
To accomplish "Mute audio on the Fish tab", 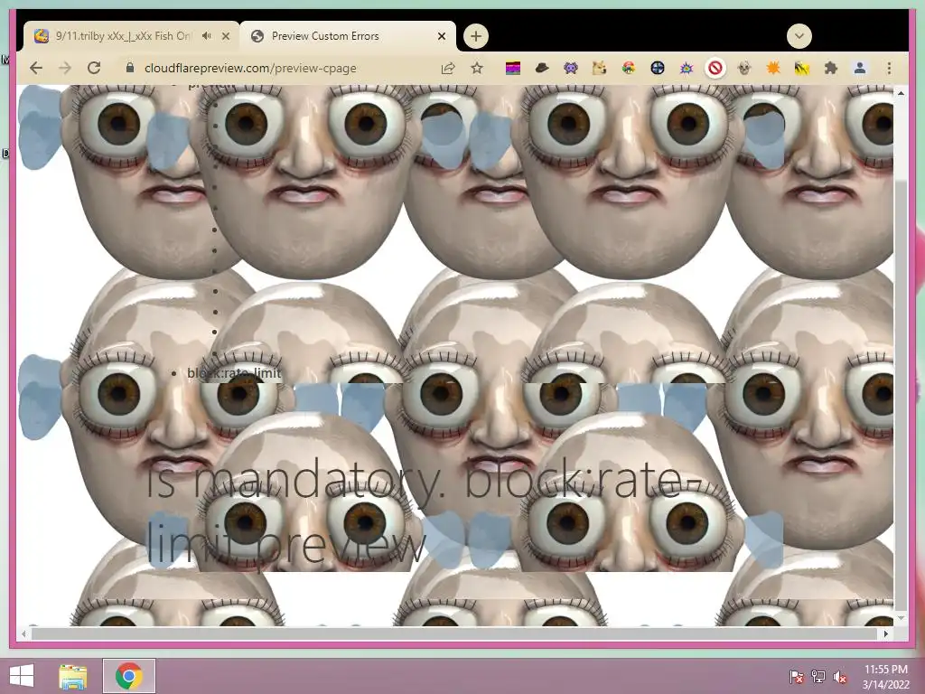I will pyautogui.click(x=206, y=36).
